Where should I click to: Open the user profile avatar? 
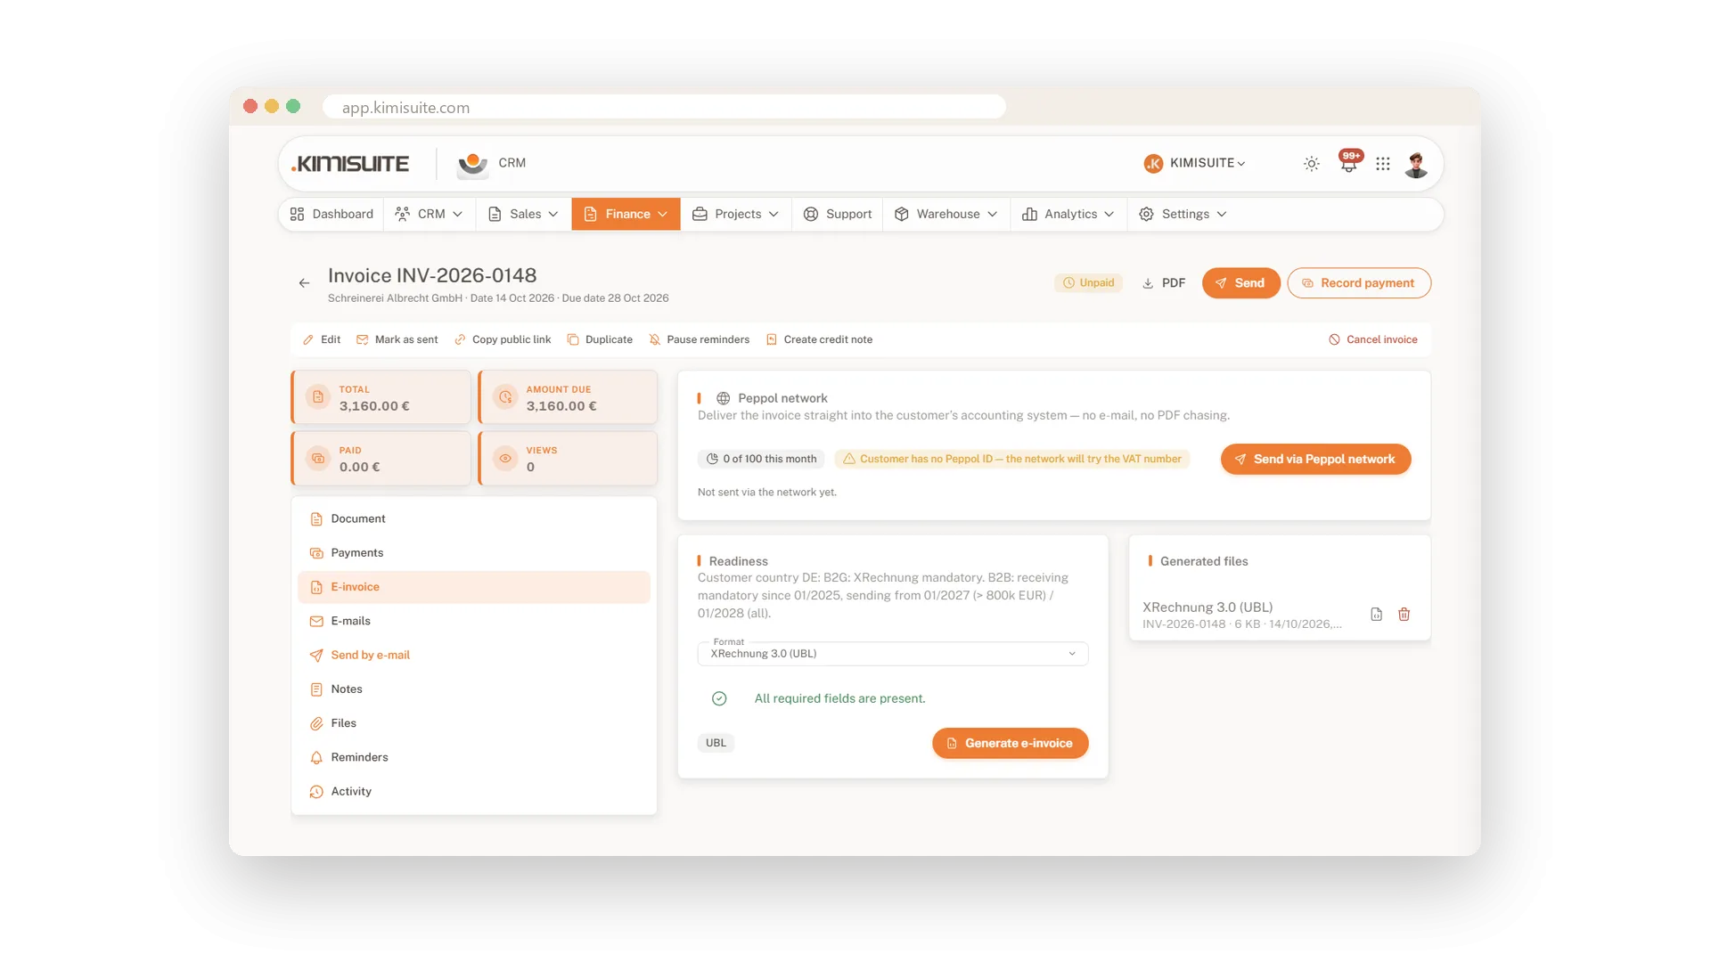pos(1416,164)
